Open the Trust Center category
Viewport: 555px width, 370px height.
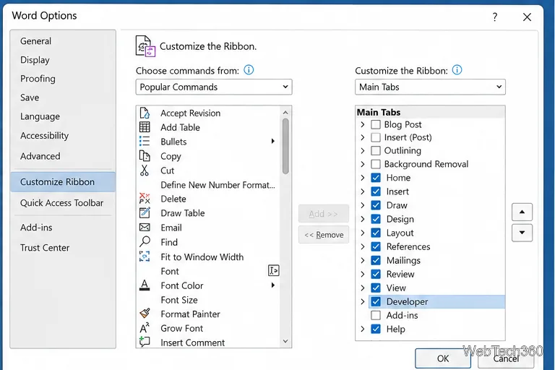tap(45, 248)
